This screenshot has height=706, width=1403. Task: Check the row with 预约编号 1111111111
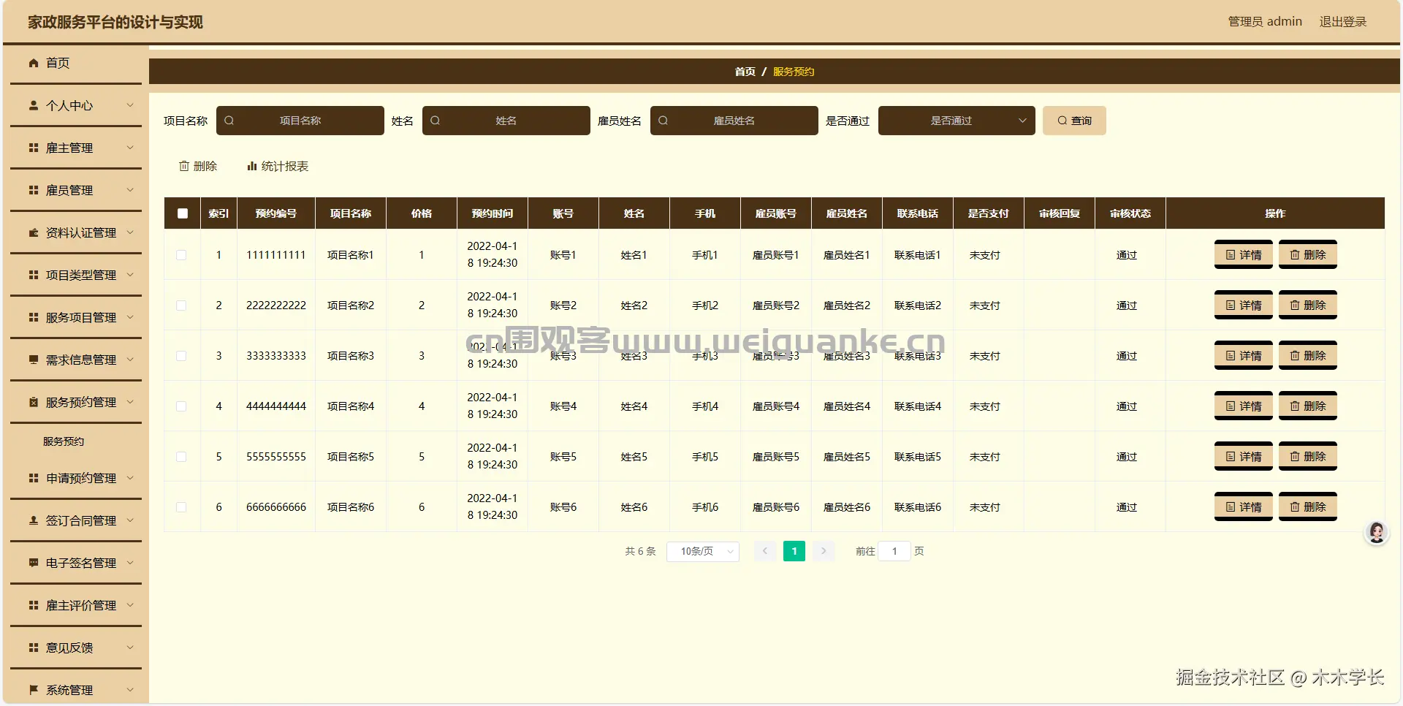point(181,255)
